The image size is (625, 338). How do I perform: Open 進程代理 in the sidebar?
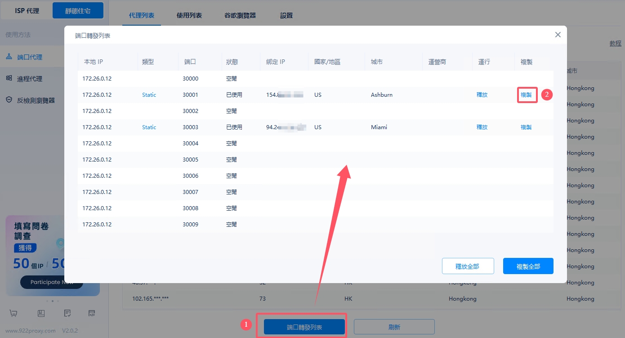(x=30, y=79)
